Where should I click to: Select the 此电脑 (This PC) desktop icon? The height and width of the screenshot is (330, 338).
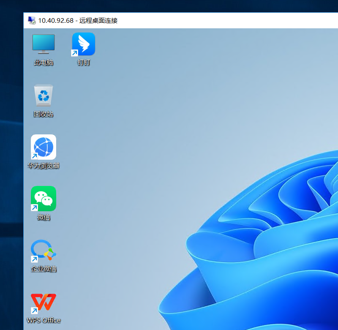44,44
